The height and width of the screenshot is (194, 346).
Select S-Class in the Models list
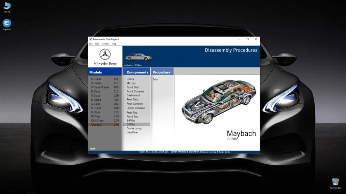tap(96, 95)
